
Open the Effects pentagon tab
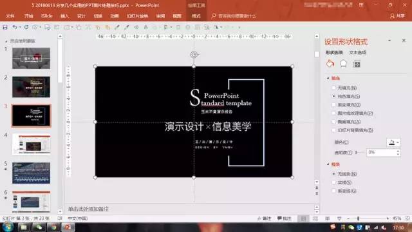(x=343, y=64)
